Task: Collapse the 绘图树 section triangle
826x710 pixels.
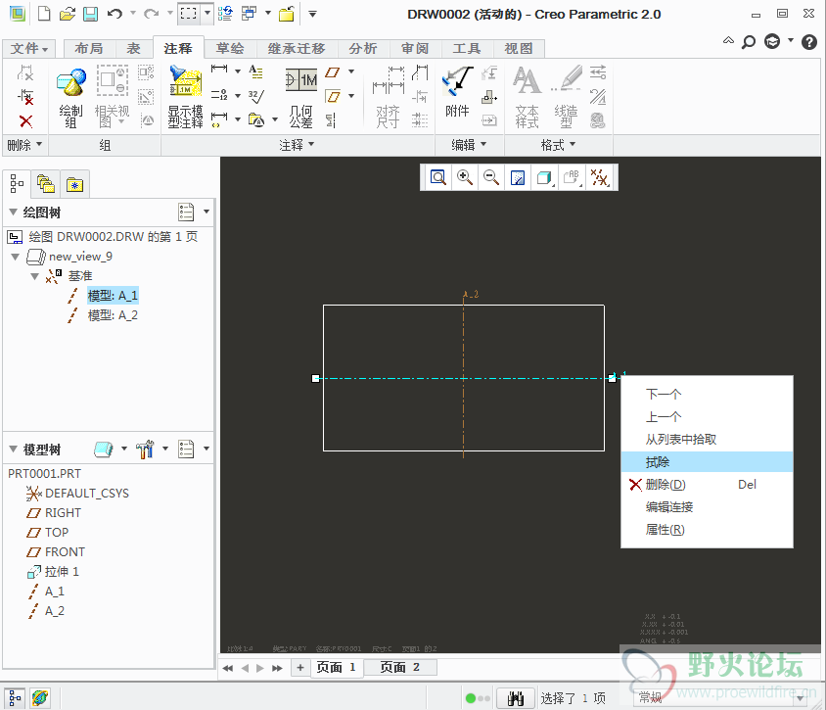Action: [x=13, y=213]
